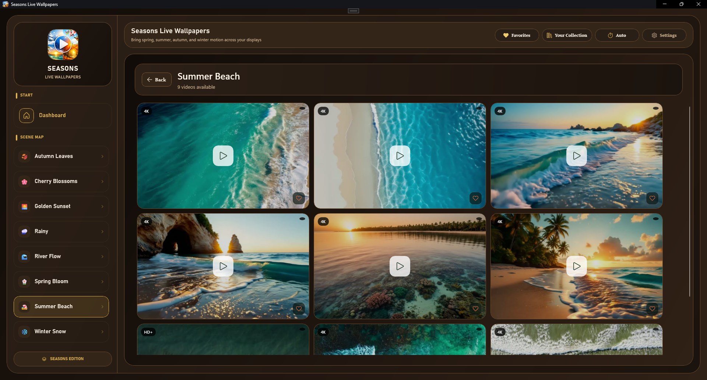The height and width of the screenshot is (380, 707).
Task: Close the Seasons Live Wallpapers window
Action: tap(699, 4)
